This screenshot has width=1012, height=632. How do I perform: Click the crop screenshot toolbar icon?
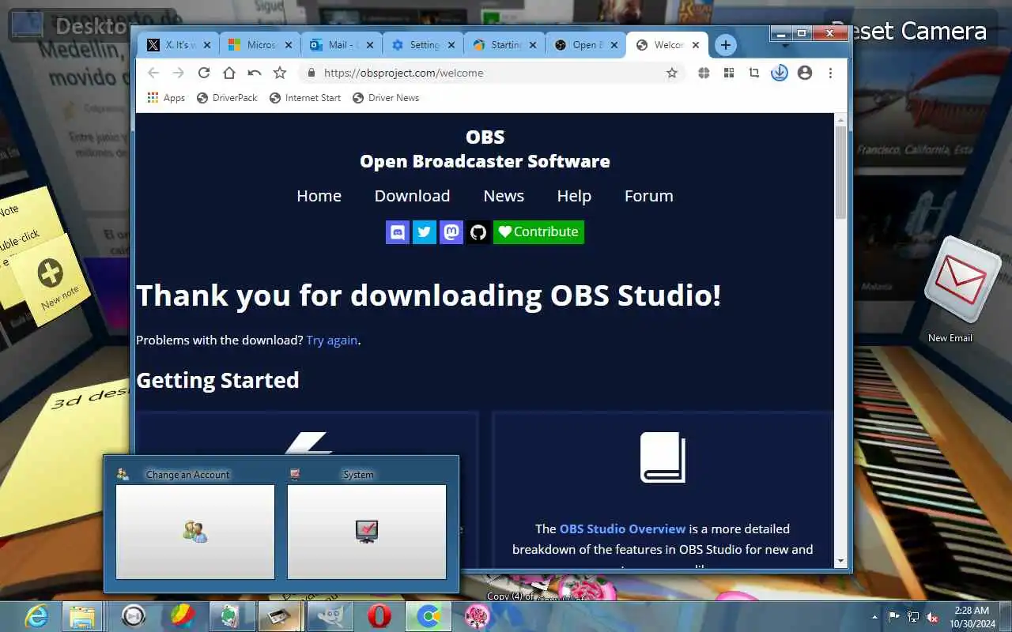[x=754, y=73]
